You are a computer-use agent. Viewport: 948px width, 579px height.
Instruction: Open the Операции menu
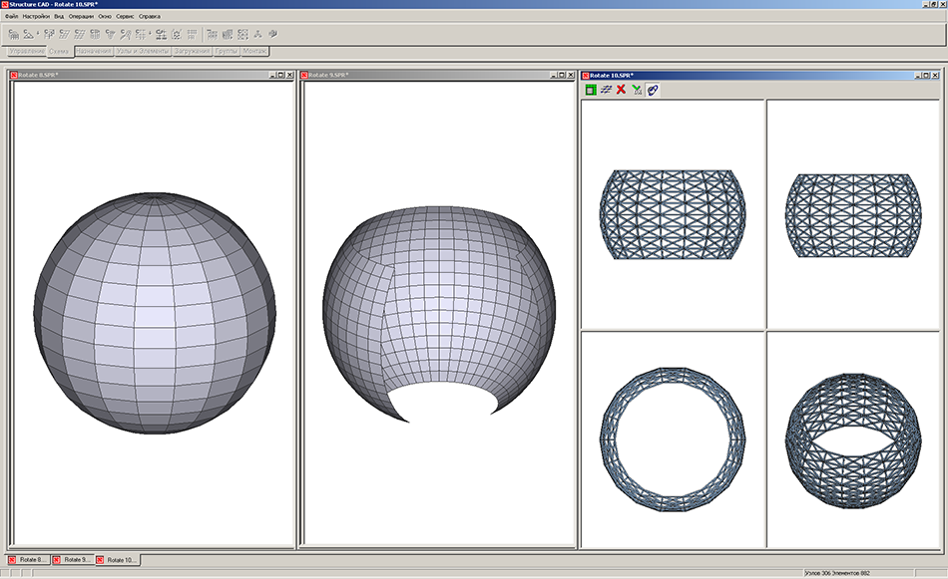(x=81, y=17)
